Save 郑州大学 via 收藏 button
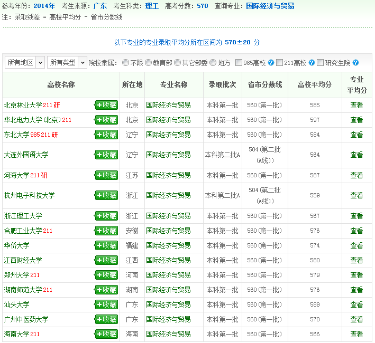 point(106,275)
